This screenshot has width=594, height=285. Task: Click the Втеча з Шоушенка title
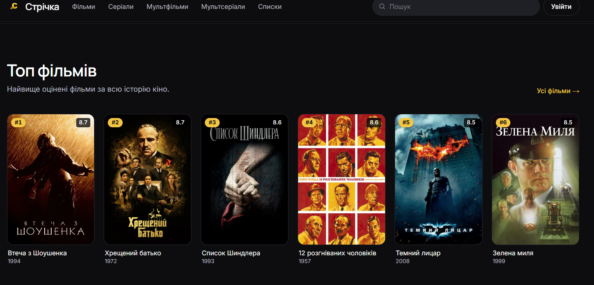(37, 253)
